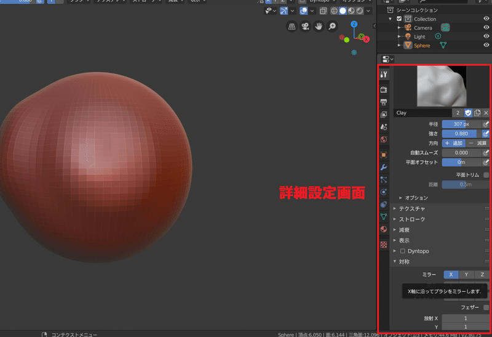Screen dimensions: 492x337
Task: Toggle perspective/orthographic grid view button
Action: coord(292,26)
